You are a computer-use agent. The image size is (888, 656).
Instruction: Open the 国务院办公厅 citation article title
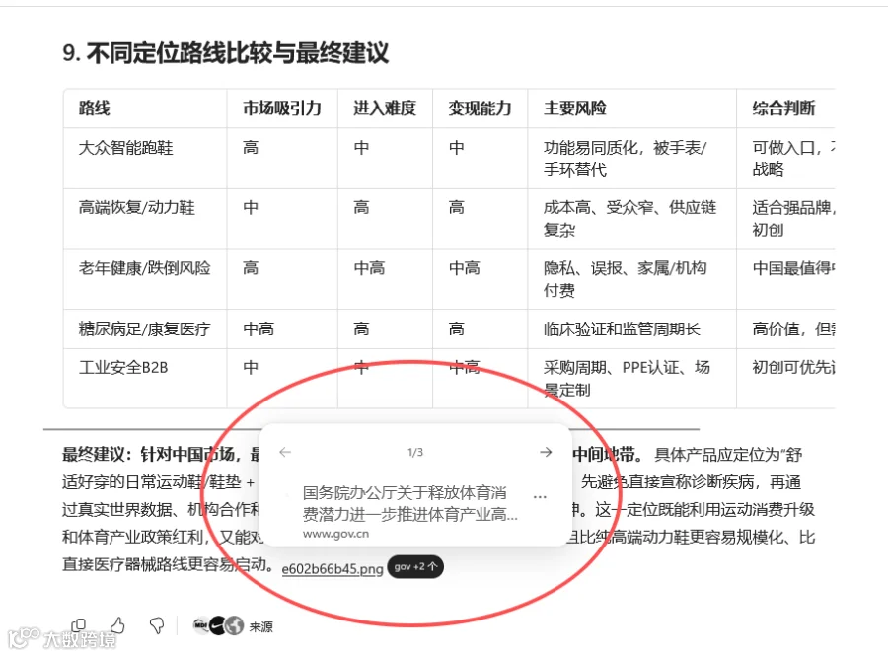(x=410, y=503)
